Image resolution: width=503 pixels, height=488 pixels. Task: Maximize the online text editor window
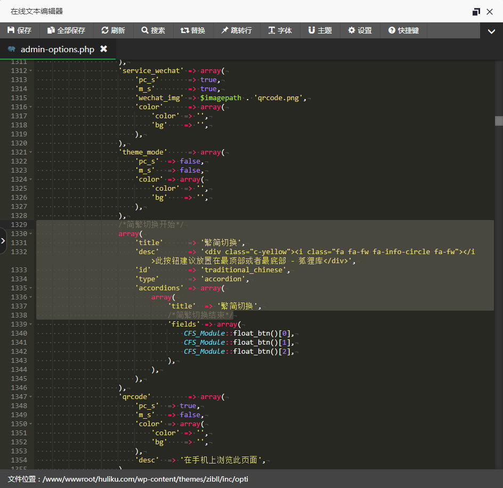pos(476,12)
